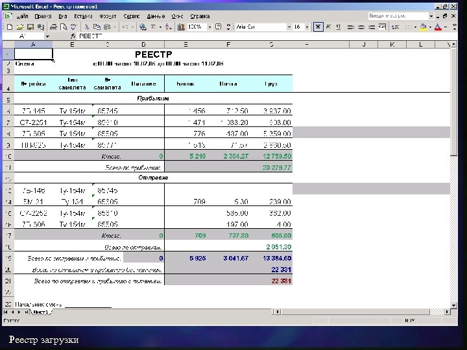Click the Cut scissors icon
This screenshot has height=350, width=467.
tap(87, 27)
